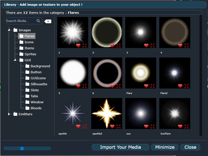Select the ring thumbnail named 2

pyautogui.click(x=107, y=32)
